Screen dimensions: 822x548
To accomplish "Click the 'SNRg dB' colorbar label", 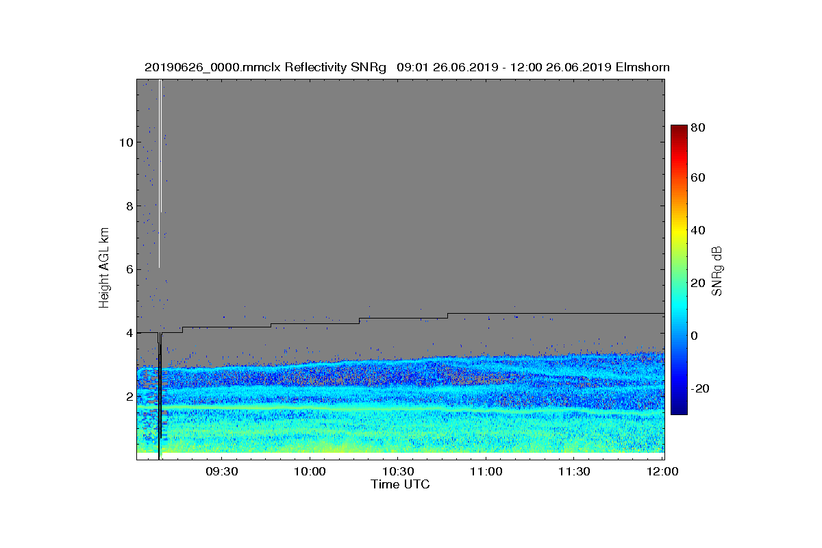I will click(717, 271).
